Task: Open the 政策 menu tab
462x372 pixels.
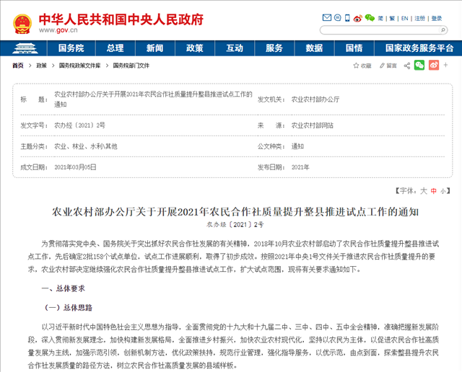Action: 195,48
